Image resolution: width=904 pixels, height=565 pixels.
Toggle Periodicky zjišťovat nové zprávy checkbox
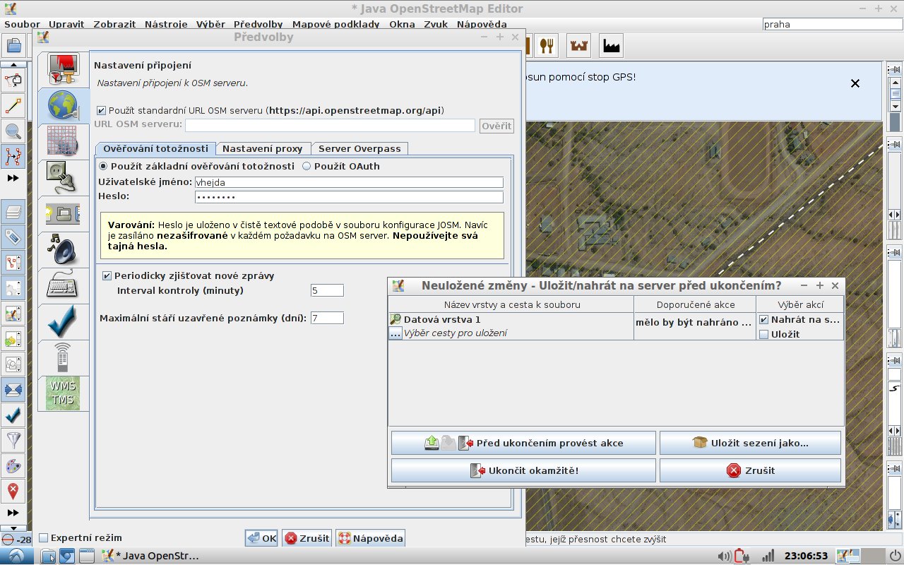107,276
